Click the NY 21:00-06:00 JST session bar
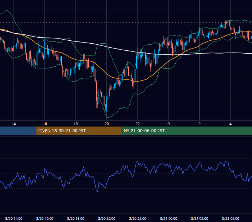This screenshot has width=252, height=222. (x=186, y=131)
